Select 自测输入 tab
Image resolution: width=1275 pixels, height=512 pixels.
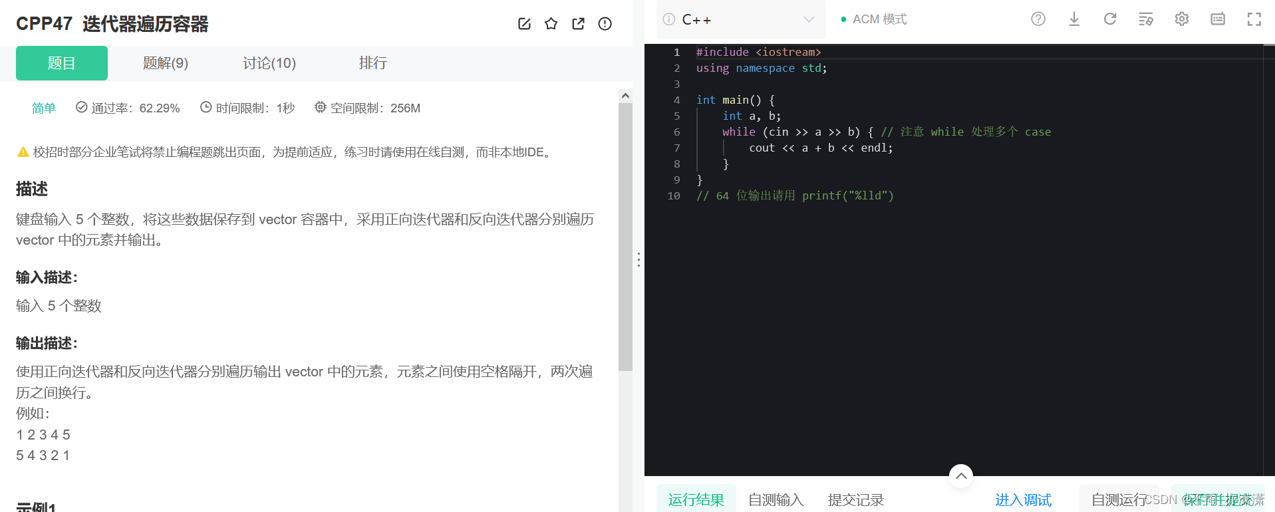pos(776,499)
